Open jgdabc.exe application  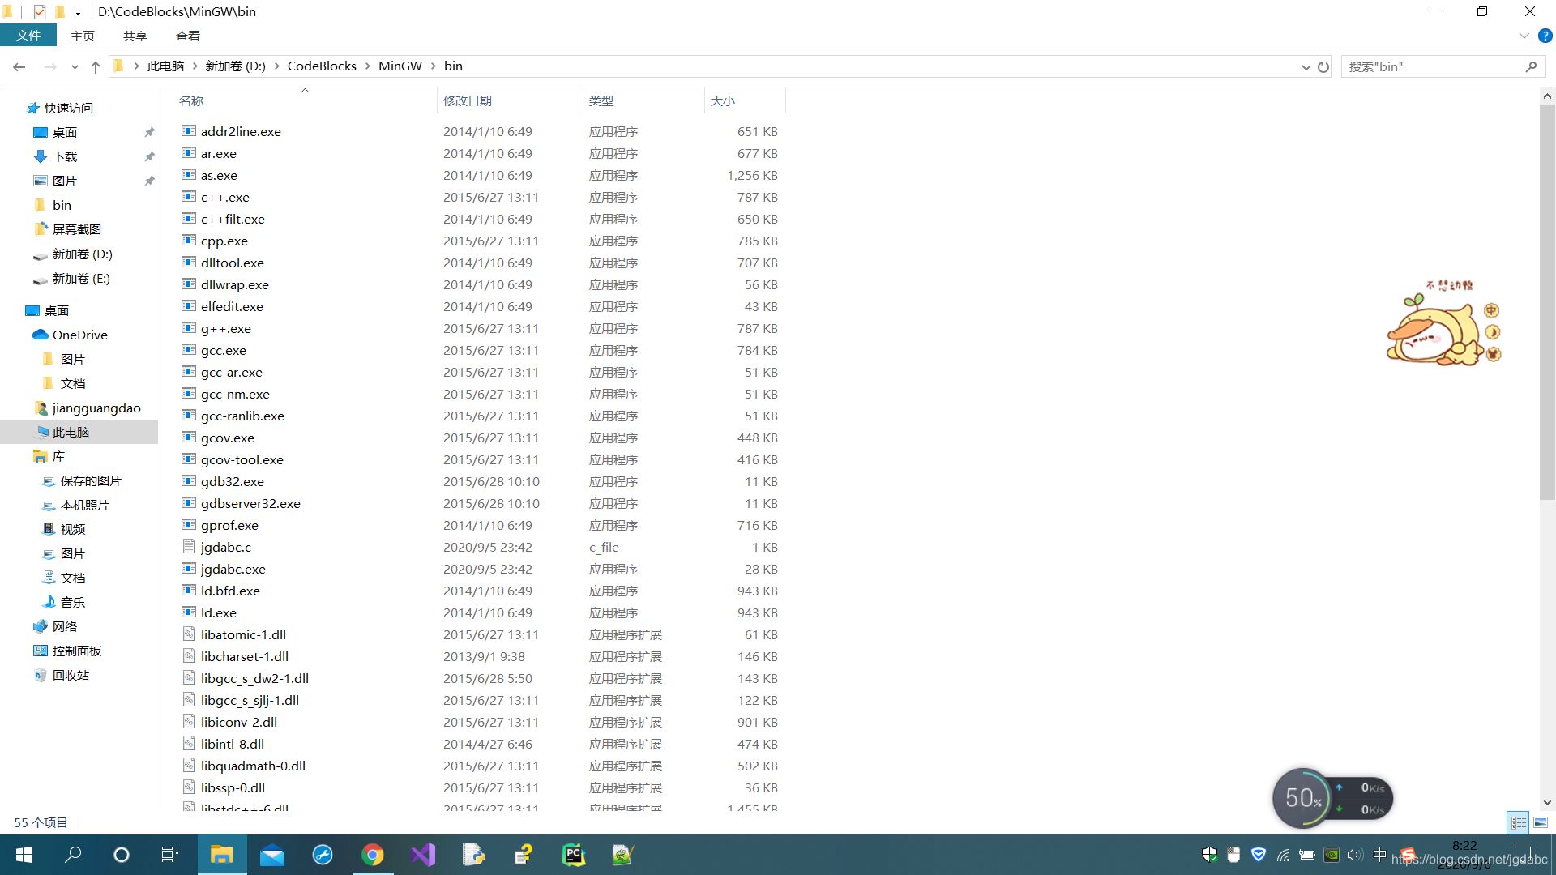point(233,569)
